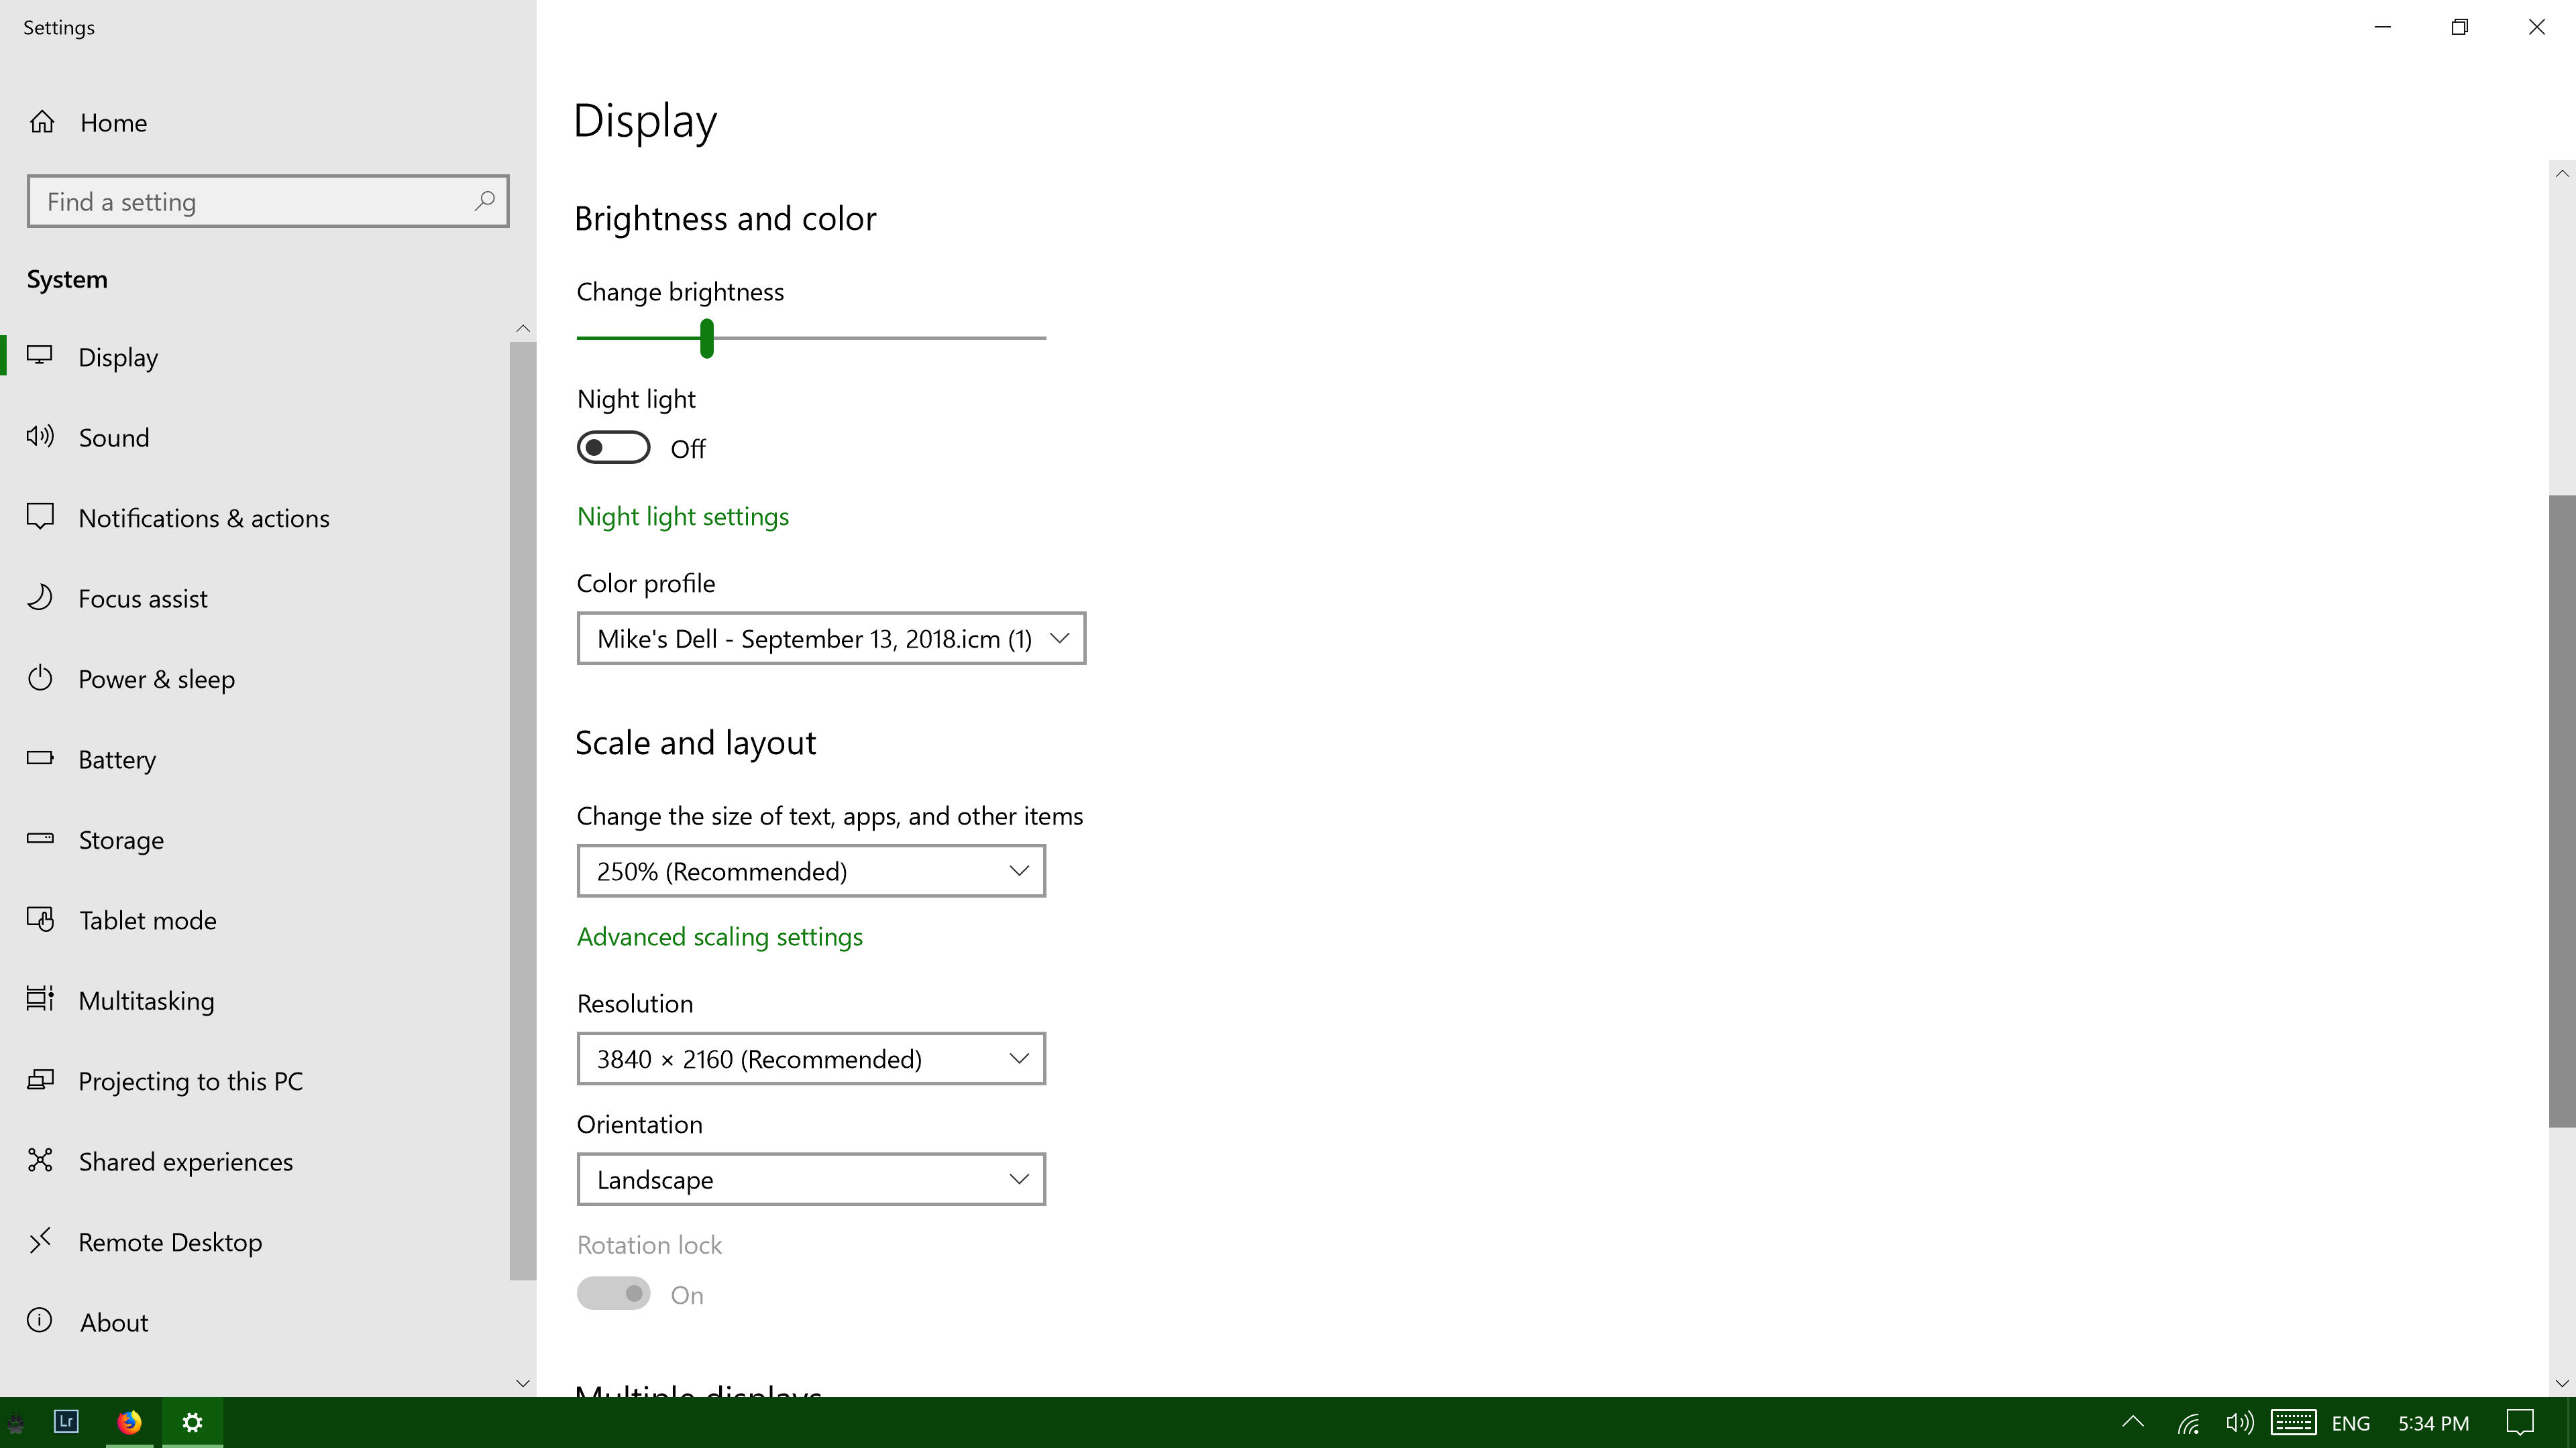The image size is (2576, 1448).
Task: Click the brightness slider handle
Action: coord(707,339)
